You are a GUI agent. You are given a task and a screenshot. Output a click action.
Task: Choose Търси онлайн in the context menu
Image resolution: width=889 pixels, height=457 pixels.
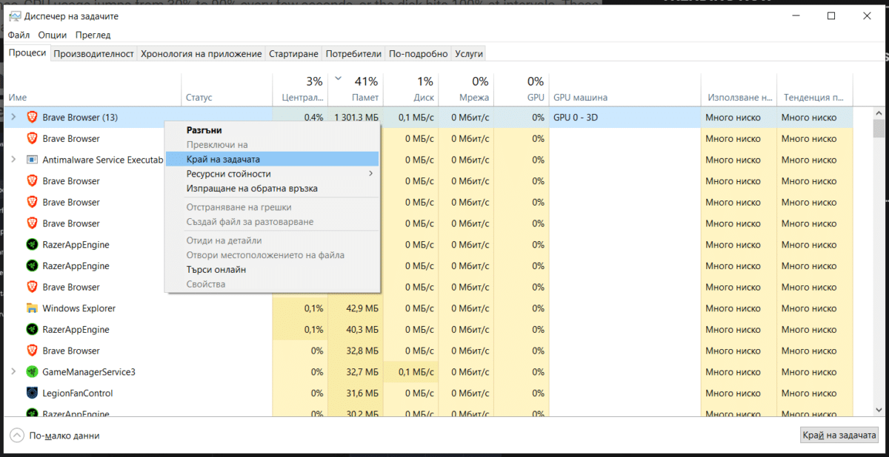(x=272, y=270)
